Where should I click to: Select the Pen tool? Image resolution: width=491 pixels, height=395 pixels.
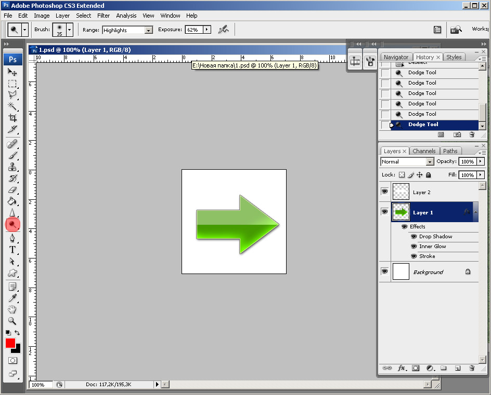(x=12, y=238)
